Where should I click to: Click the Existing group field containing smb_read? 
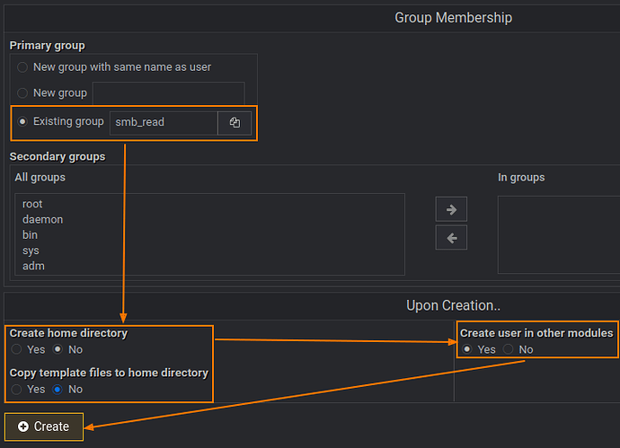[x=163, y=122]
